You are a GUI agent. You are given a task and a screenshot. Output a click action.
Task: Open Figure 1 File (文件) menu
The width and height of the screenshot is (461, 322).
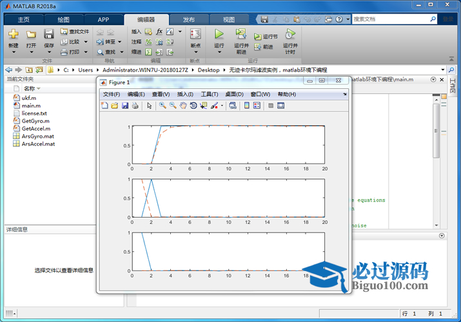click(112, 94)
